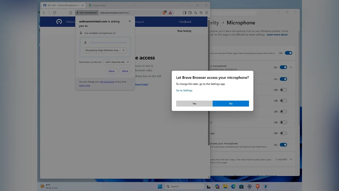This screenshot has width=339, height=191.
Task: Open the Windows Start menu
Action: pyautogui.click(x=160, y=186)
